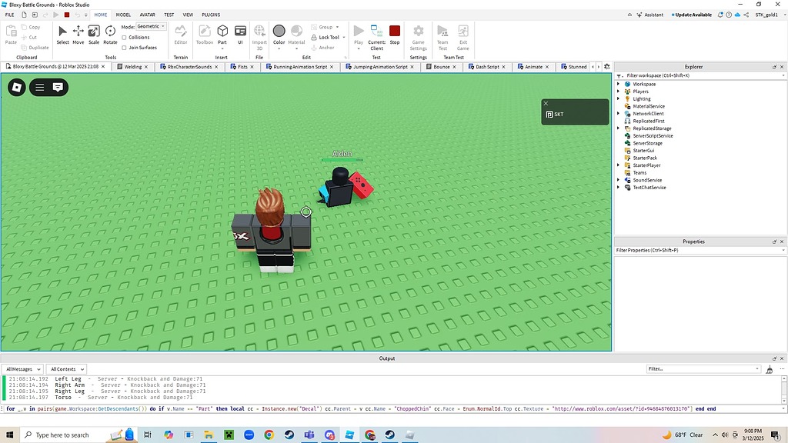Toggle the Collisions checkbox
788x443 pixels.
123,38
